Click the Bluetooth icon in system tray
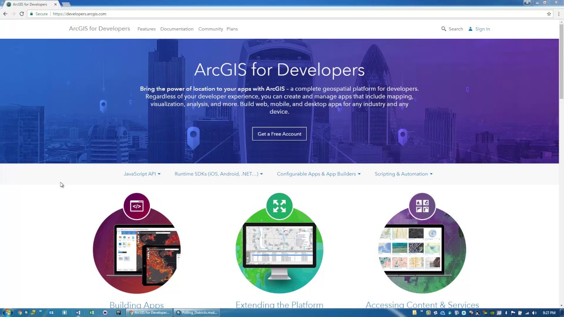 point(506,313)
